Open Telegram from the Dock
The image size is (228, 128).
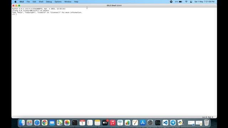point(173,123)
